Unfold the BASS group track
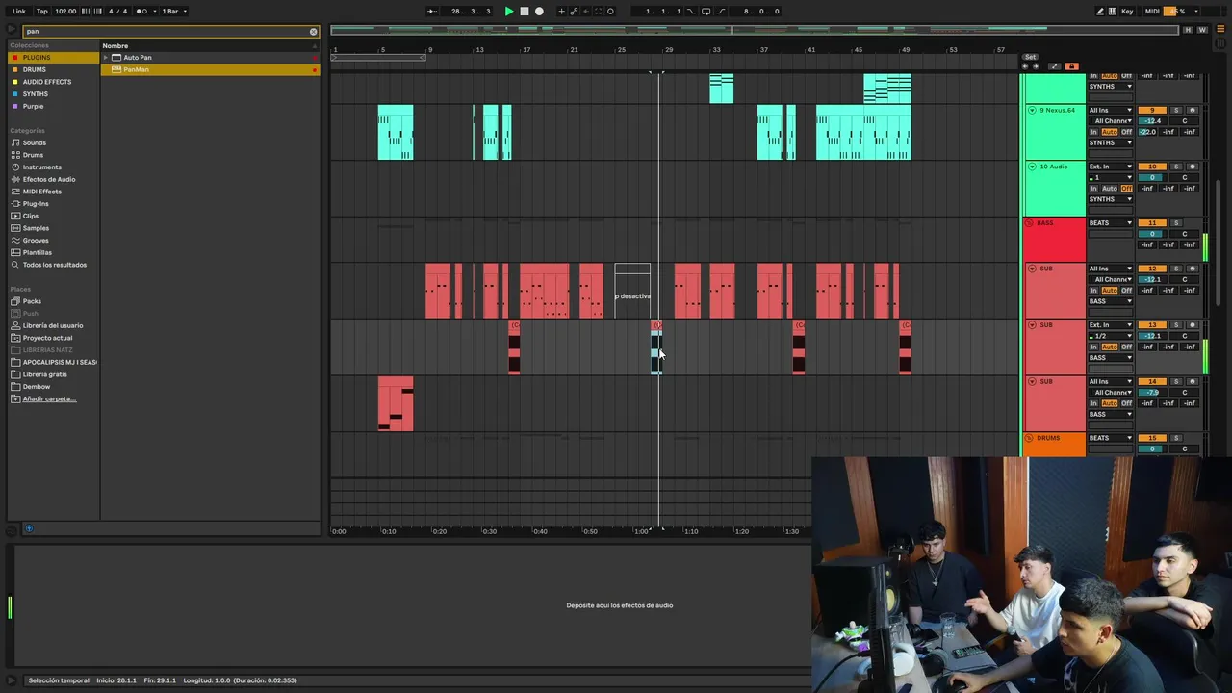This screenshot has width=1232, height=693. 1029,223
